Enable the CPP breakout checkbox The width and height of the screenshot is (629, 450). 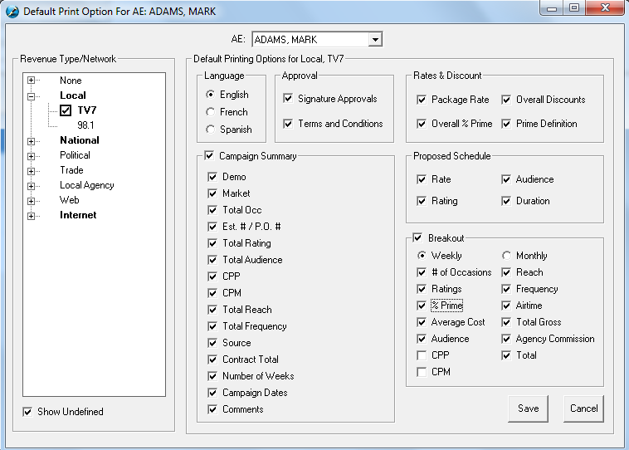click(422, 355)
